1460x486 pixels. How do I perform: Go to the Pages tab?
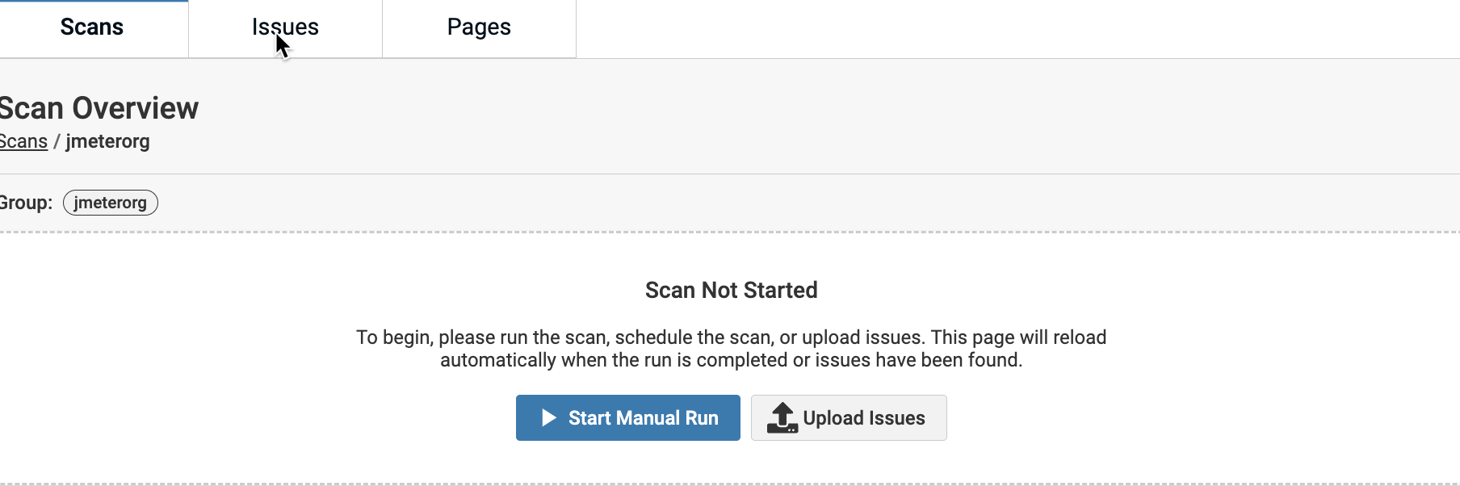tap(479, 27)
